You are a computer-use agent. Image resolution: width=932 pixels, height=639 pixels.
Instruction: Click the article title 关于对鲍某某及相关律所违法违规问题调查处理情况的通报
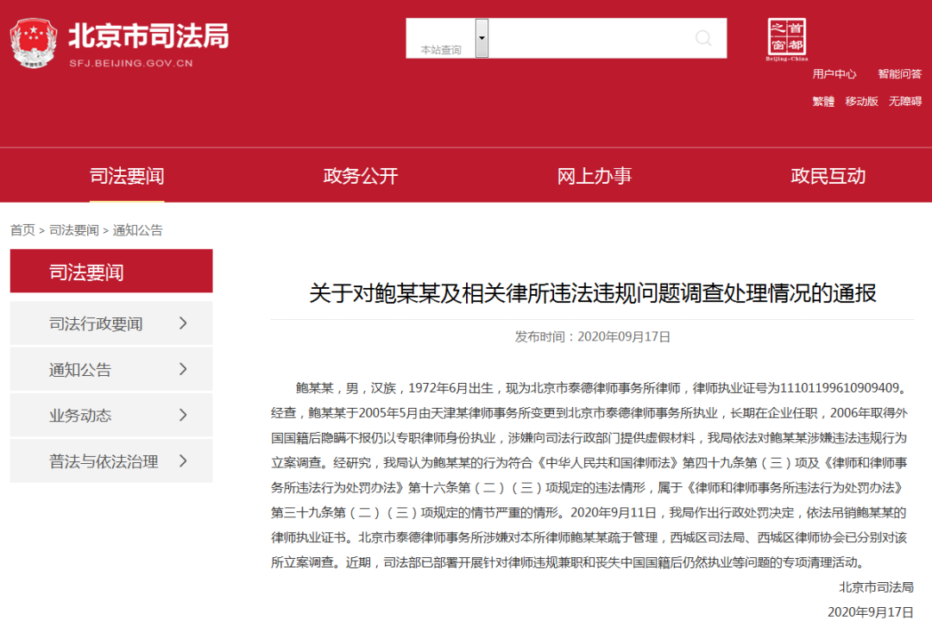593,293
